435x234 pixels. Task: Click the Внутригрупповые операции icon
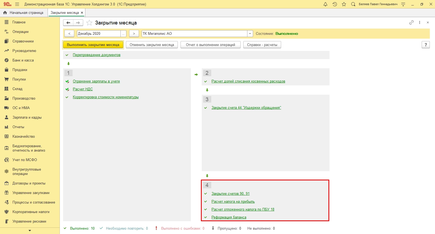coord(7,172)
